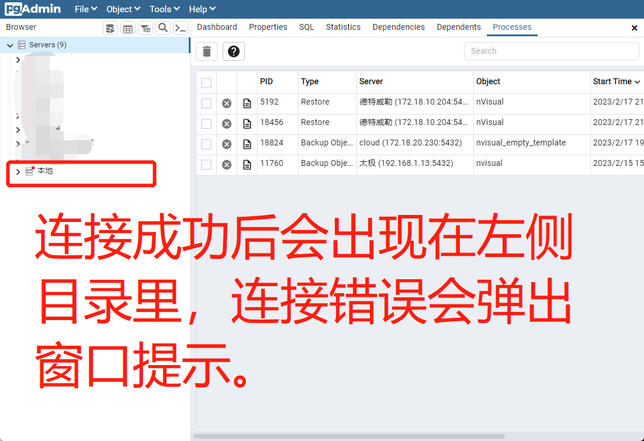Open the Query Tool icon in Browser toolbar
644x441 pixels.
pyautogui.click(x=110, y=29)
